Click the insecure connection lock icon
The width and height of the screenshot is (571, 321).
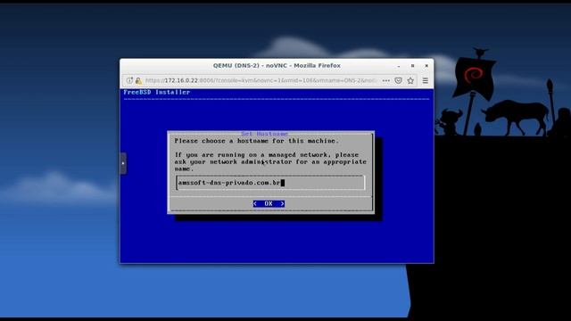138,81
